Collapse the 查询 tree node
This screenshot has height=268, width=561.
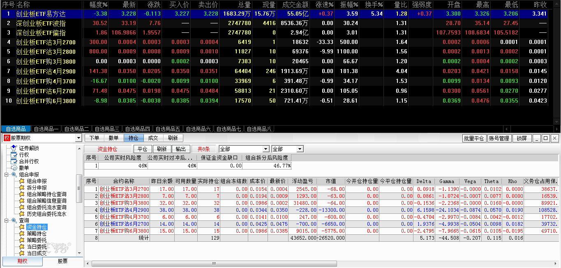pyautogui.click(x=7, y=220)
